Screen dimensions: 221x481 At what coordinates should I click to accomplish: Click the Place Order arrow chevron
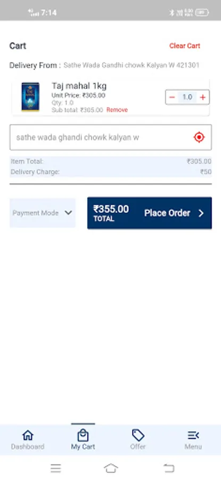201,213
